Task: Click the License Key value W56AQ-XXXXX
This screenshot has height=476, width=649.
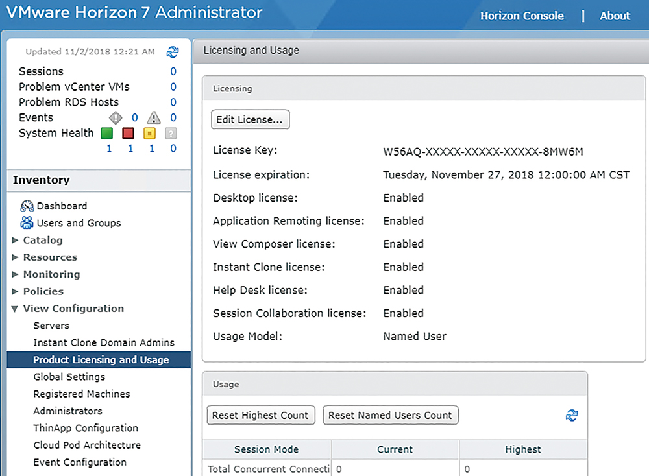Action: click(x=483, y=152)
